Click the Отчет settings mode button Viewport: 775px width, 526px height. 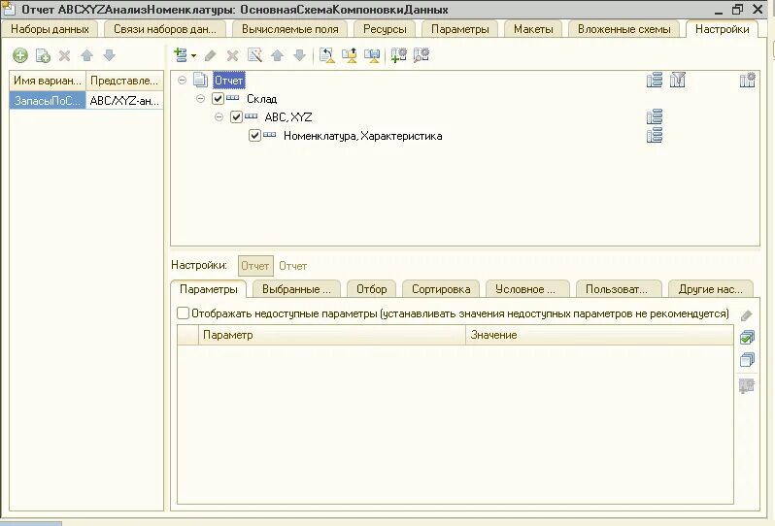coord(255,266)
